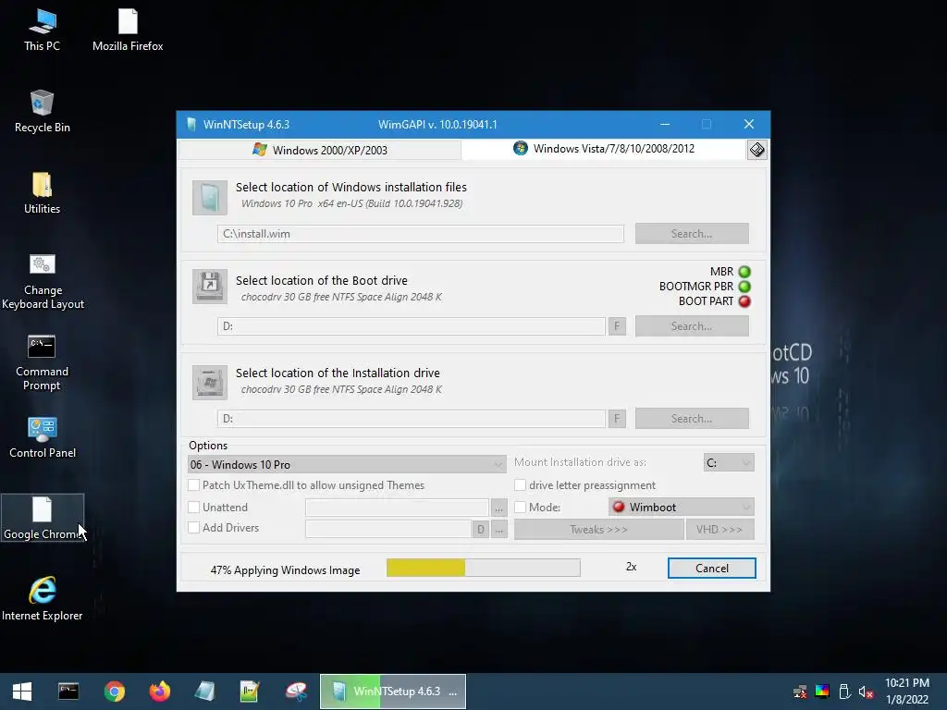Click the Windows installation files icon
Screen dimensions: 947x710
[x=210, y=197]
